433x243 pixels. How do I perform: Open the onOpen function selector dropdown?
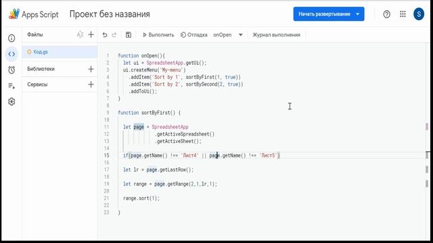tap(228, 34)
